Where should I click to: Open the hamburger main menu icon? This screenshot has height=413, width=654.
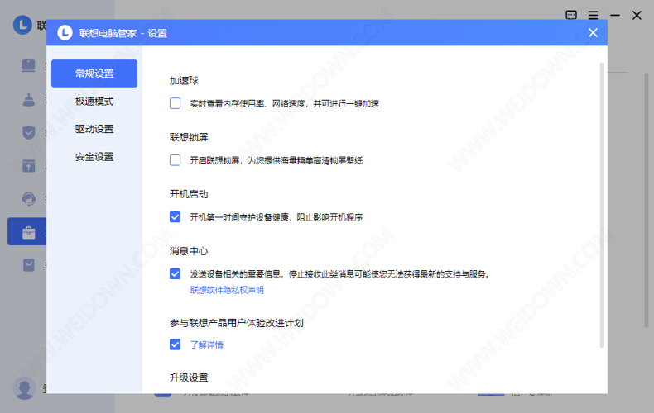point(593,15)
